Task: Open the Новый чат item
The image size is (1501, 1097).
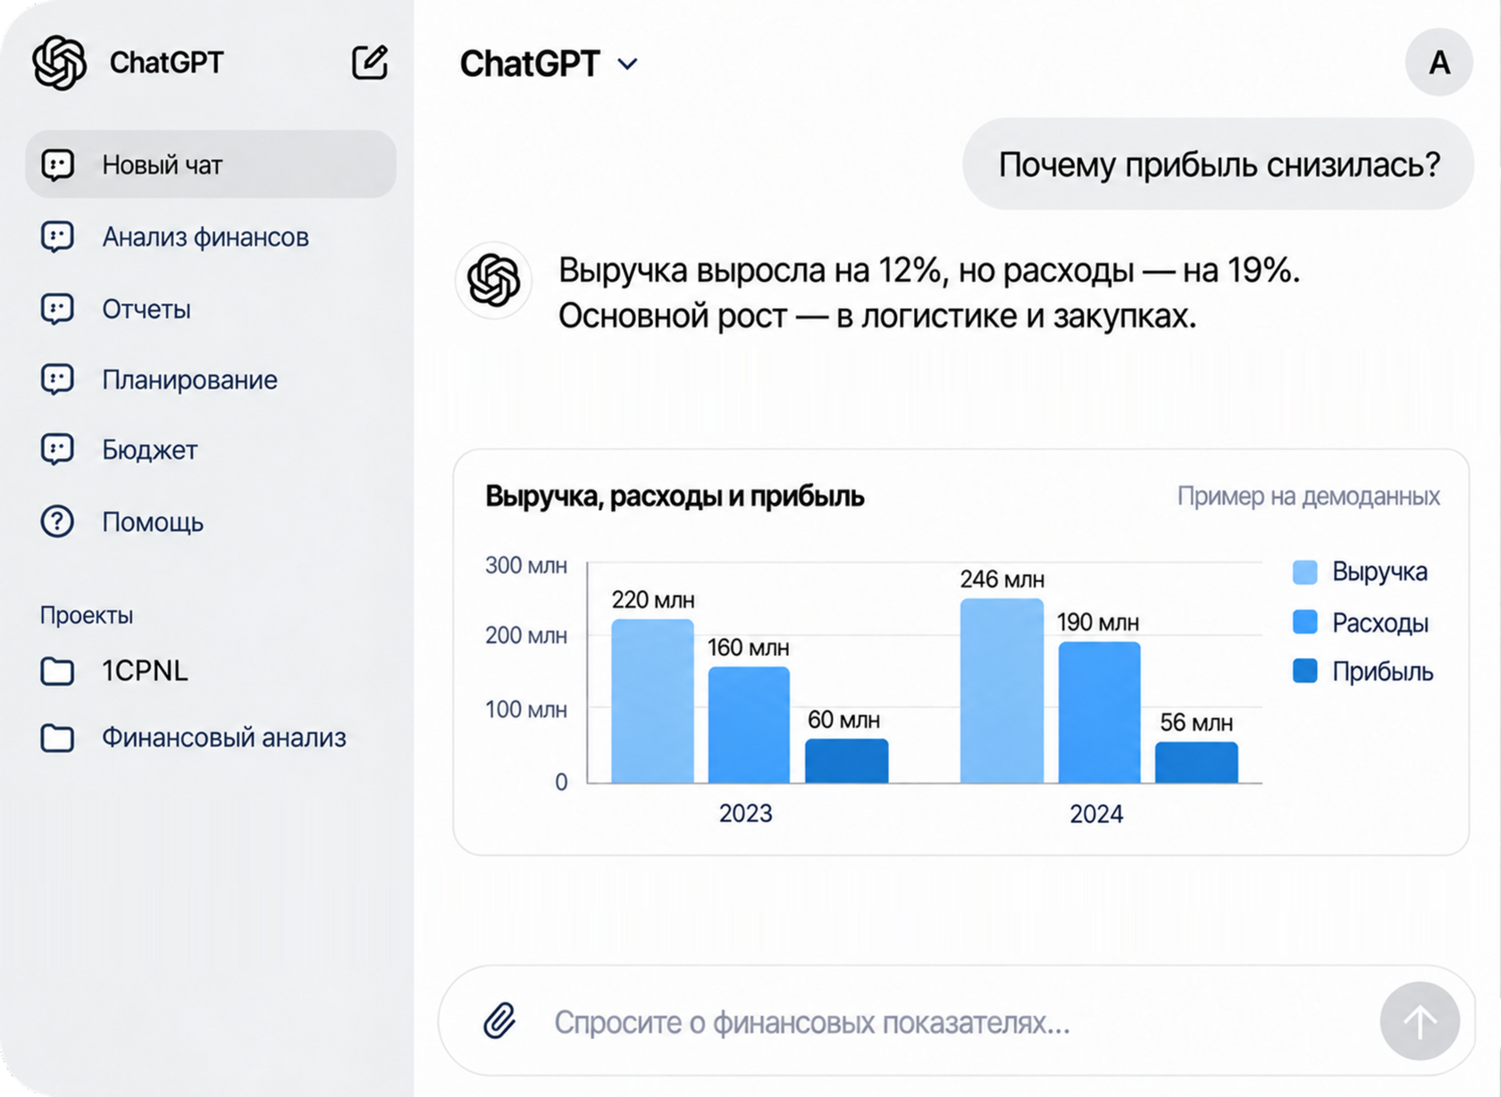Action: [x=211, y=164]
